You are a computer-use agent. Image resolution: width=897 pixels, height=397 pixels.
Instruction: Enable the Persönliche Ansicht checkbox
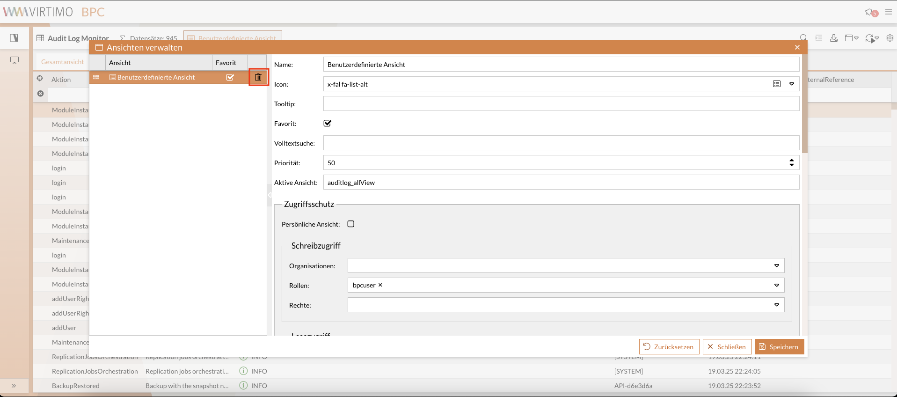[351, 224]
